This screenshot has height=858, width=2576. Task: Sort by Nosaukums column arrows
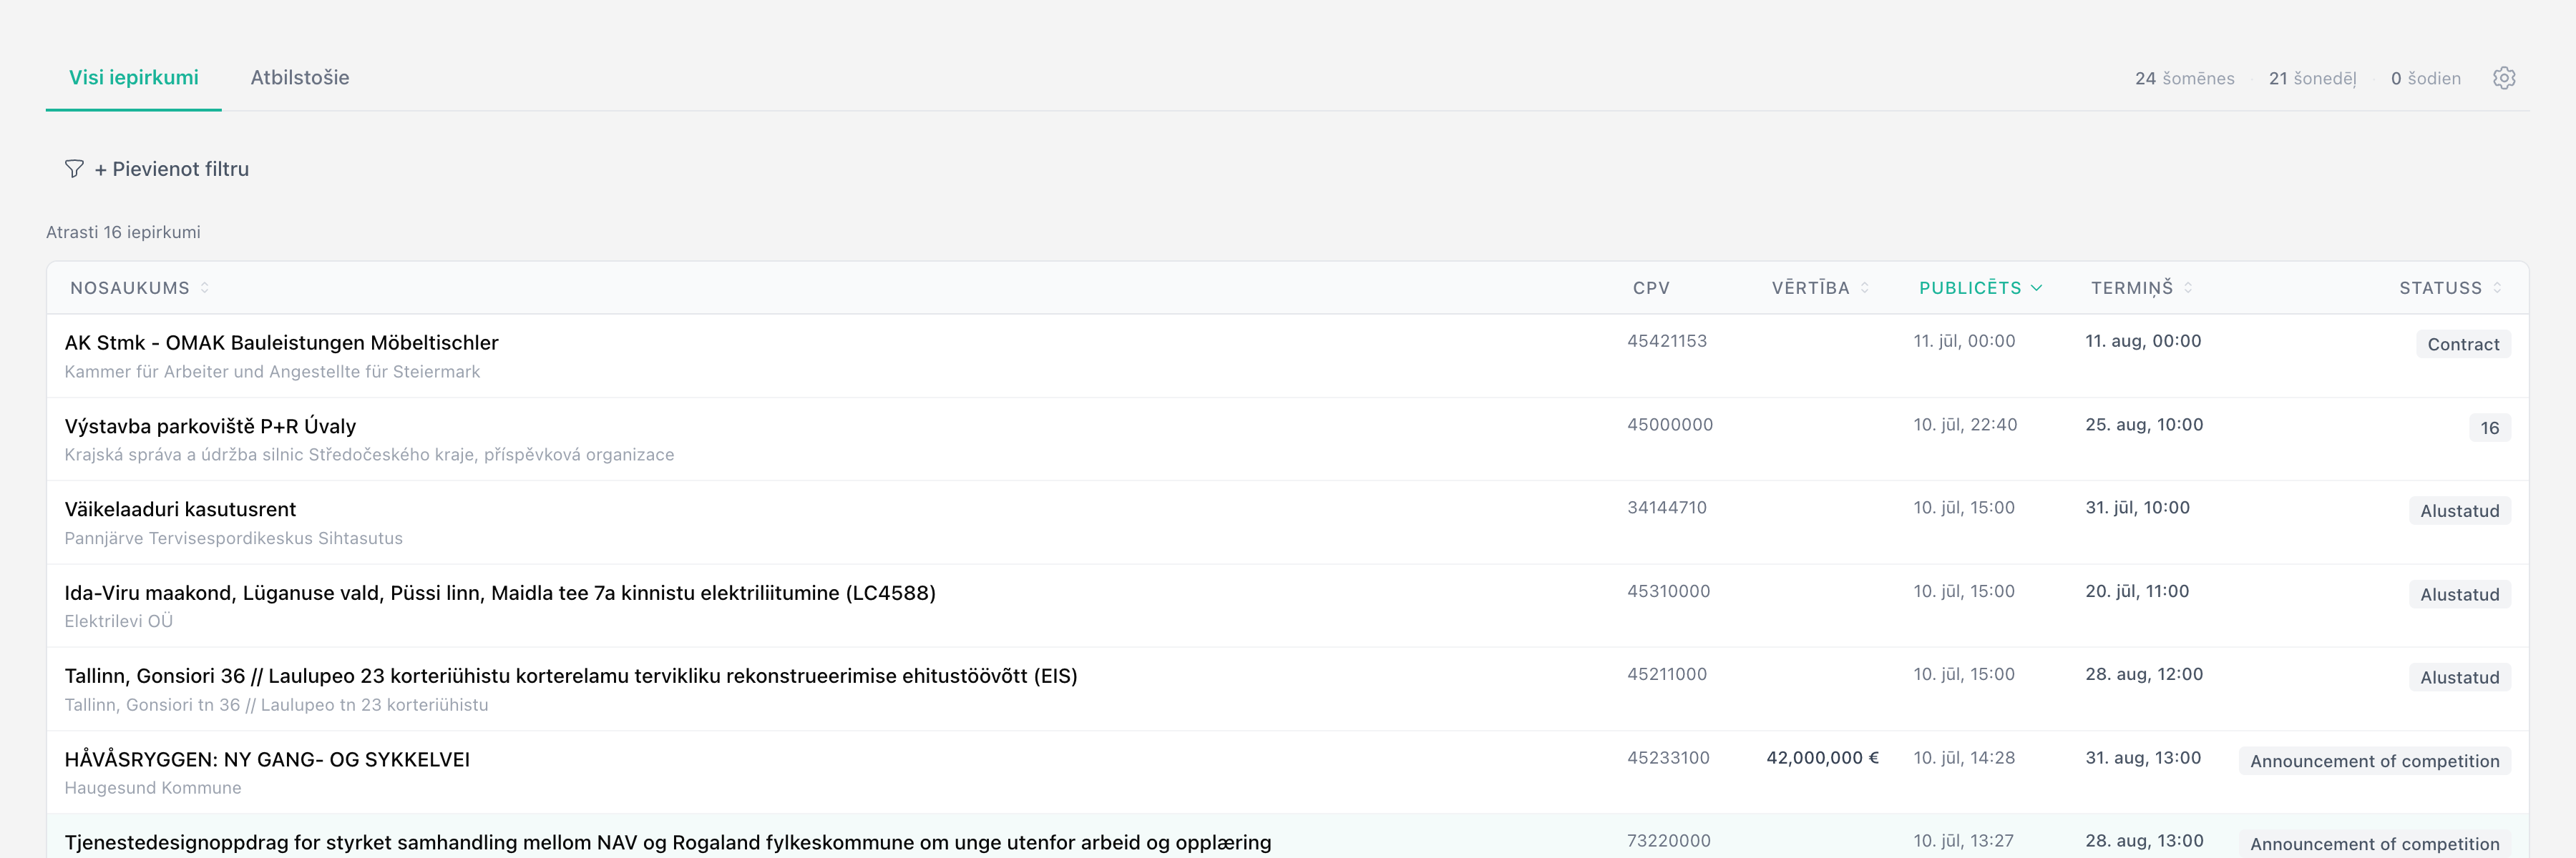click(x=205, y=287)
